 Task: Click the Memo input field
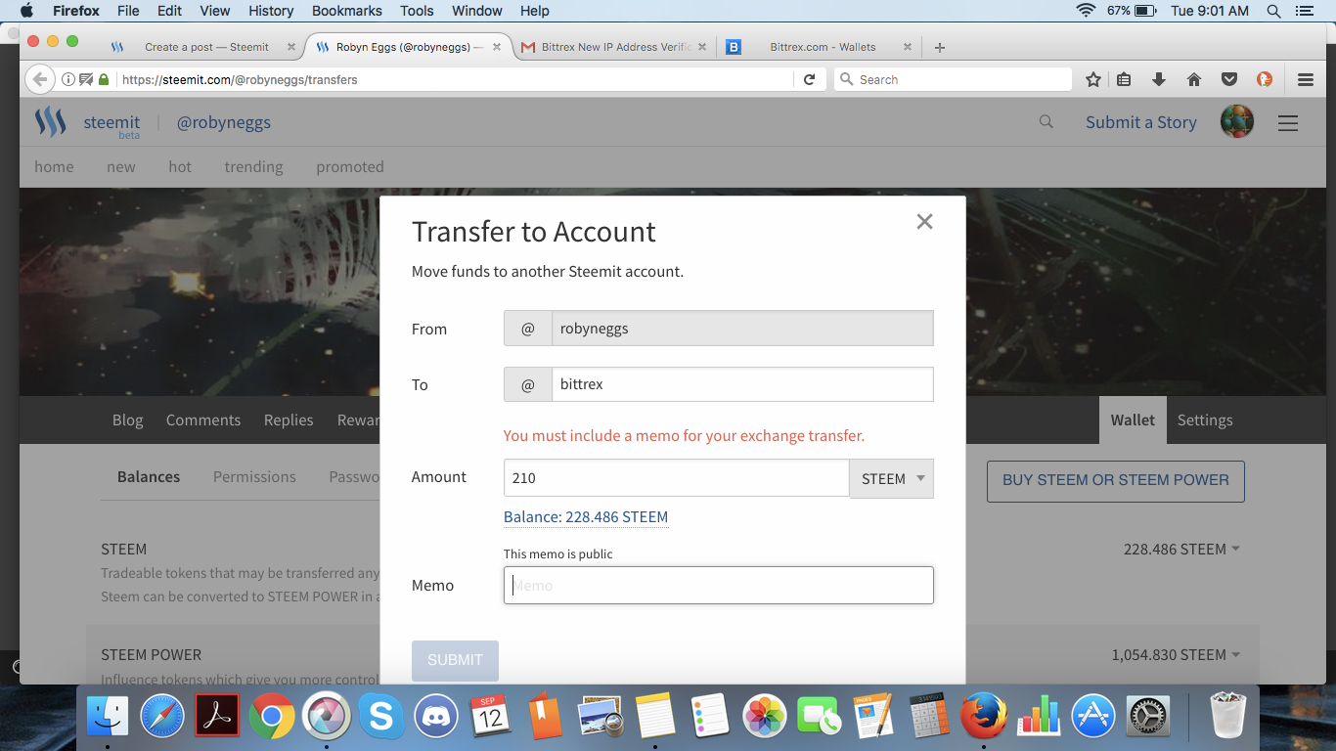[x=719, y=585]
